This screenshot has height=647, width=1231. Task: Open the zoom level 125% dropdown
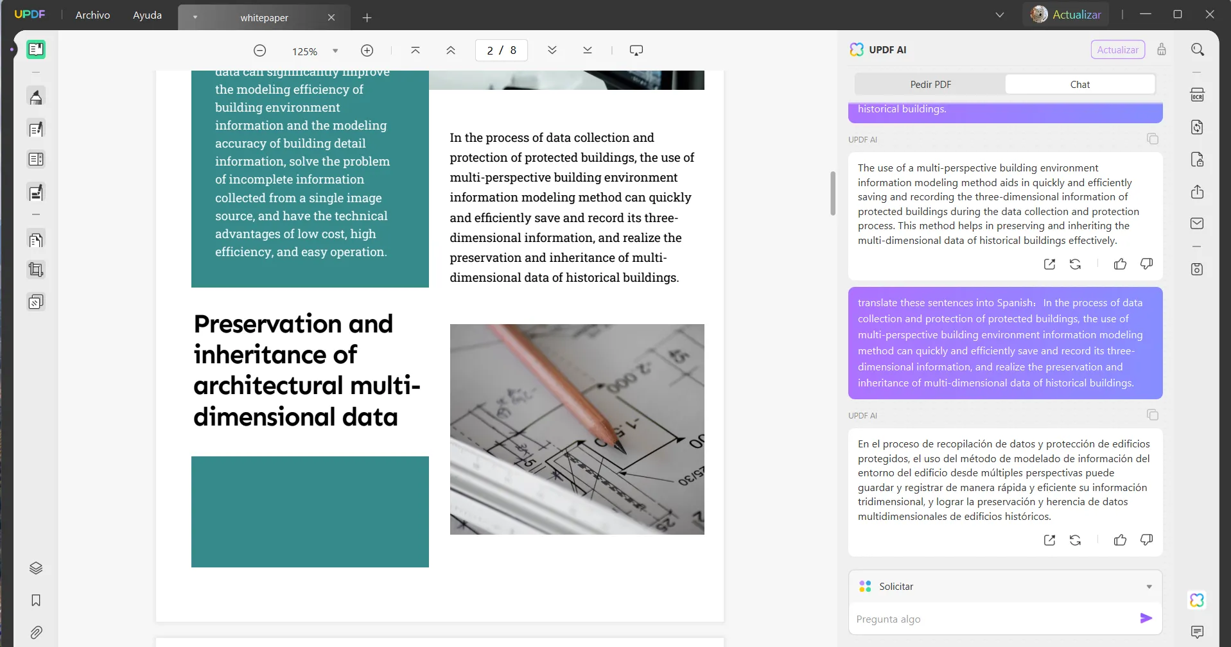(335, 51)
